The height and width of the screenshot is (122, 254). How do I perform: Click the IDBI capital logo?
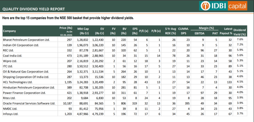(223, 6)
